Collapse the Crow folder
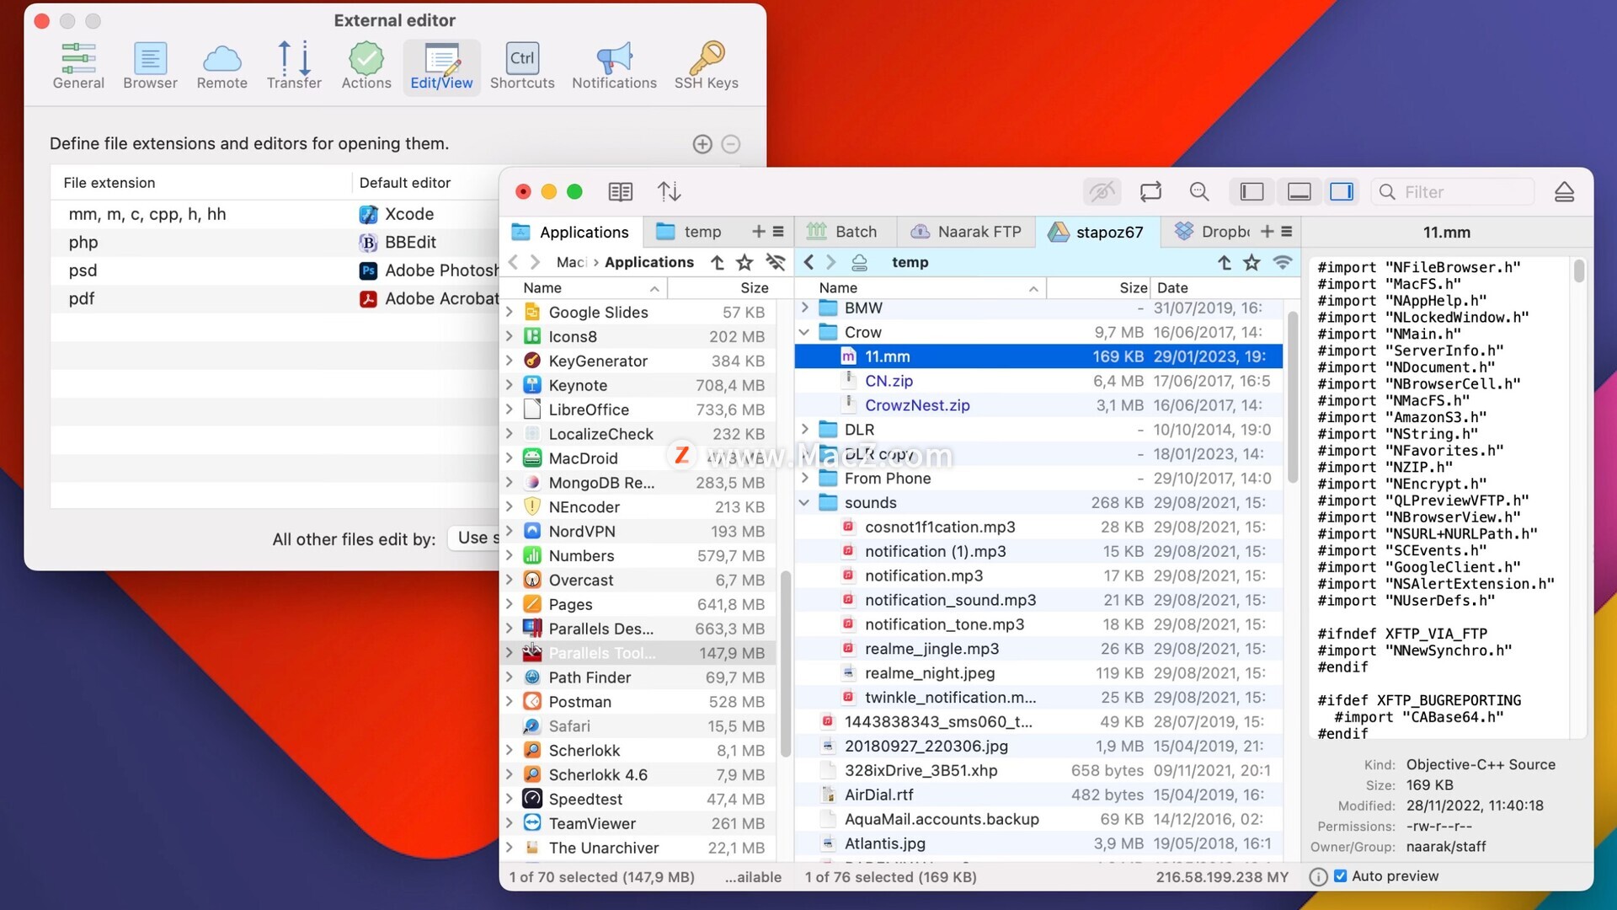Image resolution: width=1617 pixels, height=910 pixels. coord(804,333)
